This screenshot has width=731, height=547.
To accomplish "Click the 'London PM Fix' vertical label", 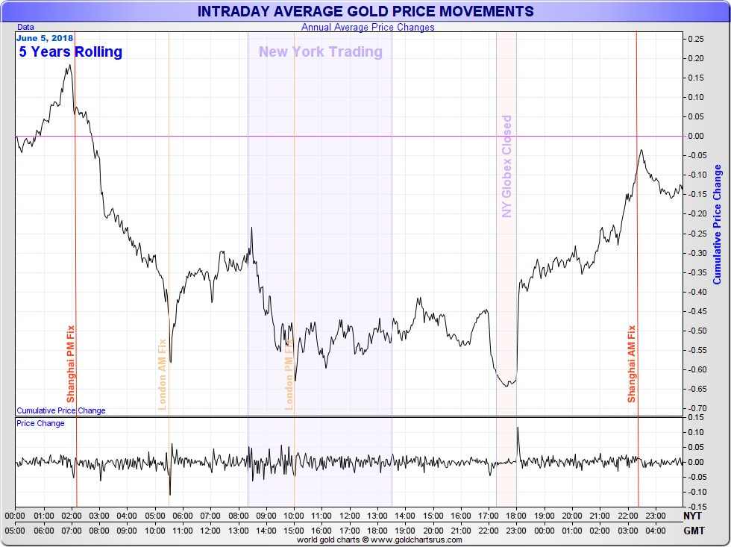I will [x=289, y=375].
